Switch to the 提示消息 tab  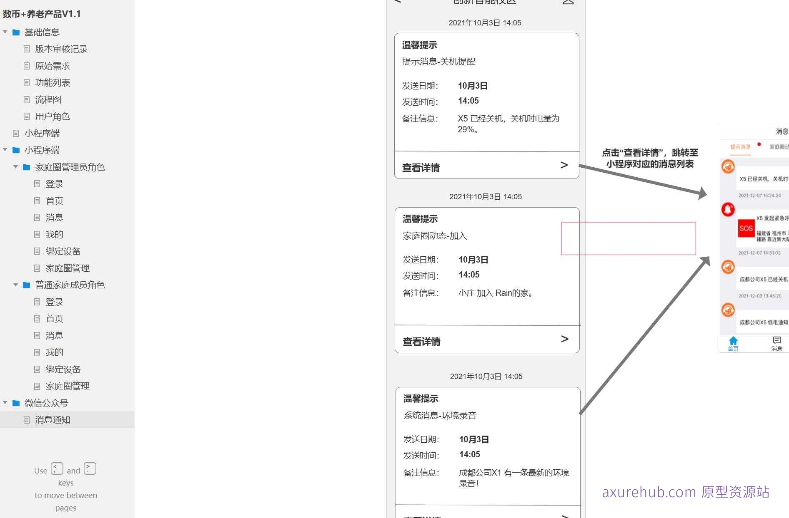740,147
